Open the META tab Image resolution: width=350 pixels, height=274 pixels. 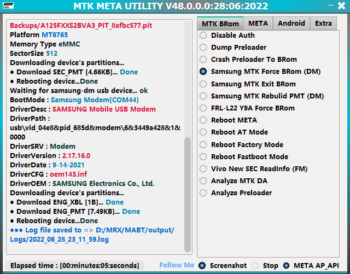tap(258, 23)
